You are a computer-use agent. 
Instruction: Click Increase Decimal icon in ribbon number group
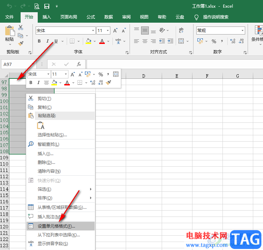pos(233,41)
